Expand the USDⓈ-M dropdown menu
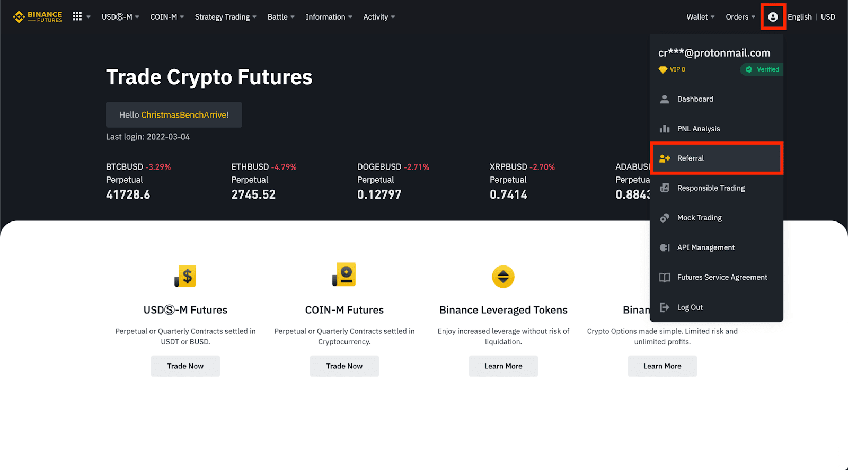 [x=120, y=17]
